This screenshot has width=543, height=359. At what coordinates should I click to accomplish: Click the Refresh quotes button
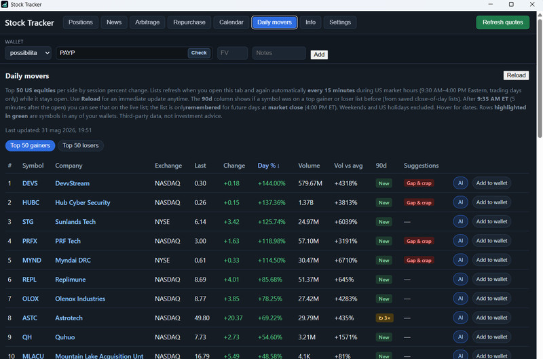[x=502, y=22]
